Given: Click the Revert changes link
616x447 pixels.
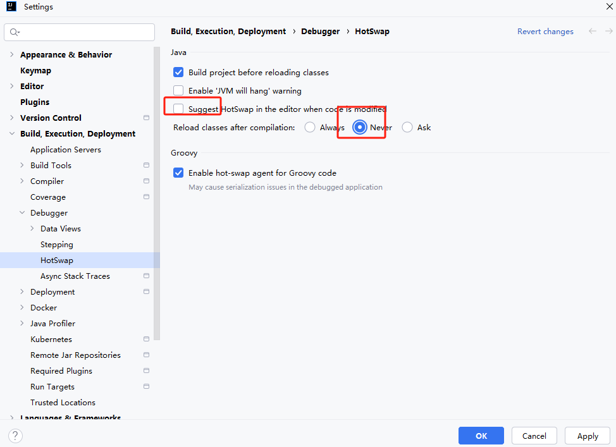Looking at the screenshot, I should (x=545, y=32).
